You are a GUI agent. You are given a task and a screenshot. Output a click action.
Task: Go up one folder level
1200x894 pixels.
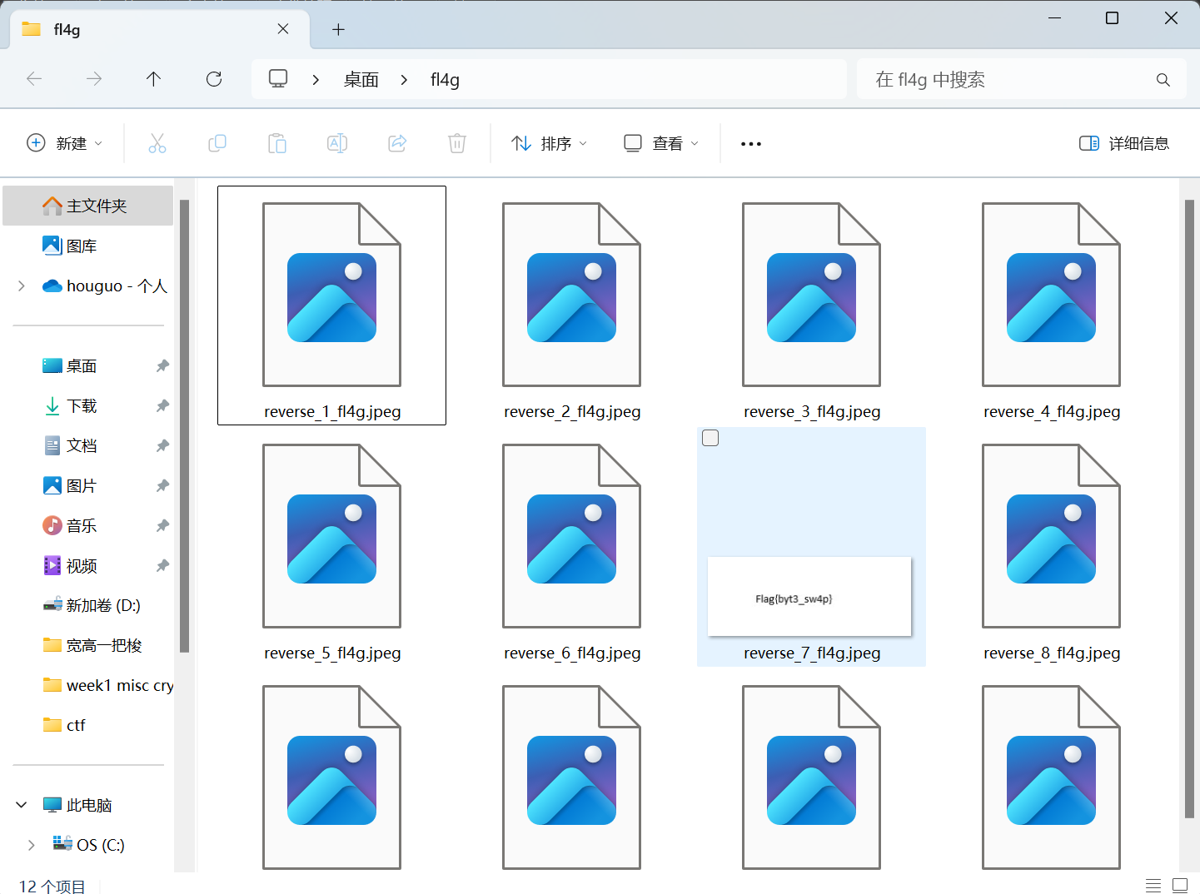pyautogui.click(x=153, y=79)
